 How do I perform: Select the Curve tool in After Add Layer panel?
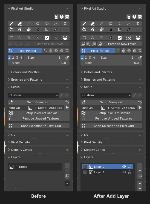(x=129, y=24)
